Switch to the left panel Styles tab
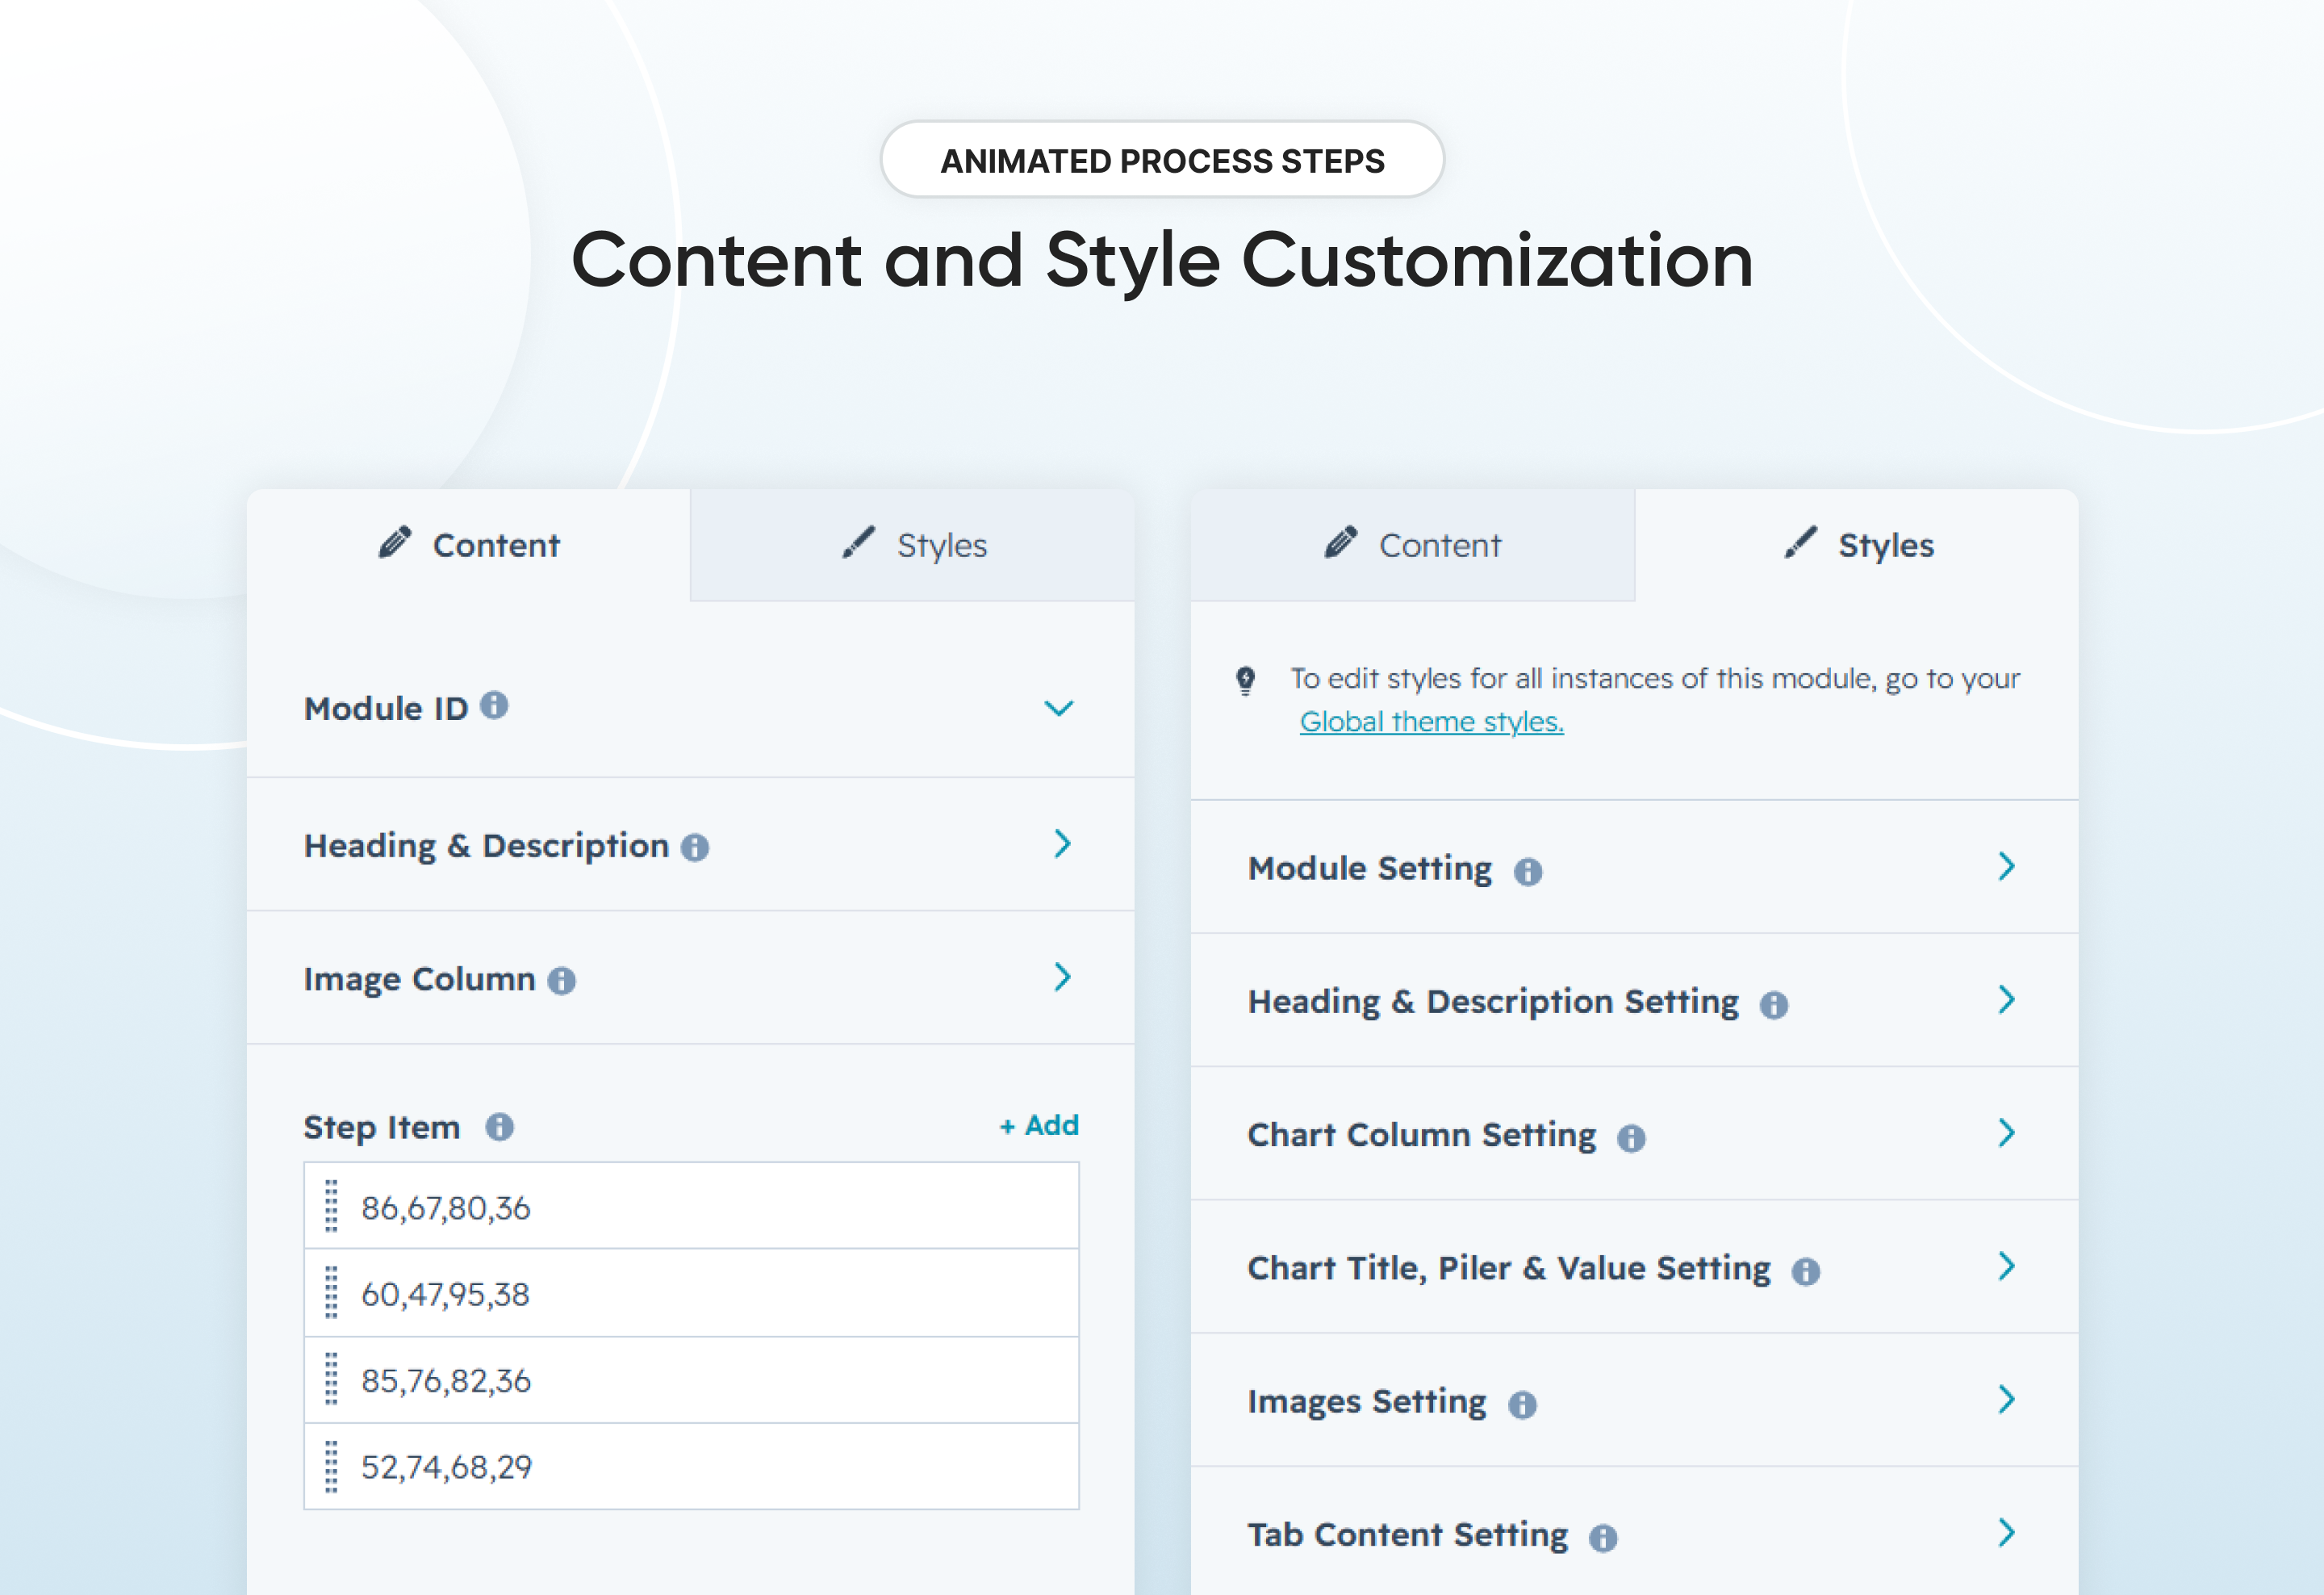Viewport: 2324px width, 1595px height. coord(913,545)
